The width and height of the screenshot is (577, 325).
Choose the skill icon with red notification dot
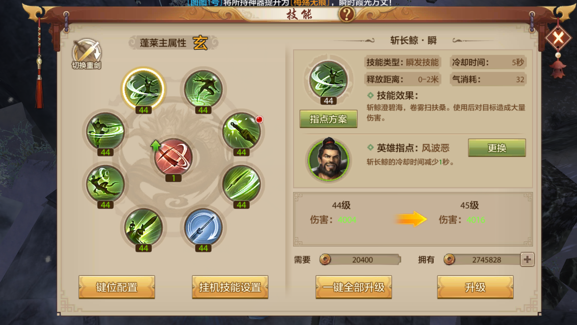coord(241,131)
